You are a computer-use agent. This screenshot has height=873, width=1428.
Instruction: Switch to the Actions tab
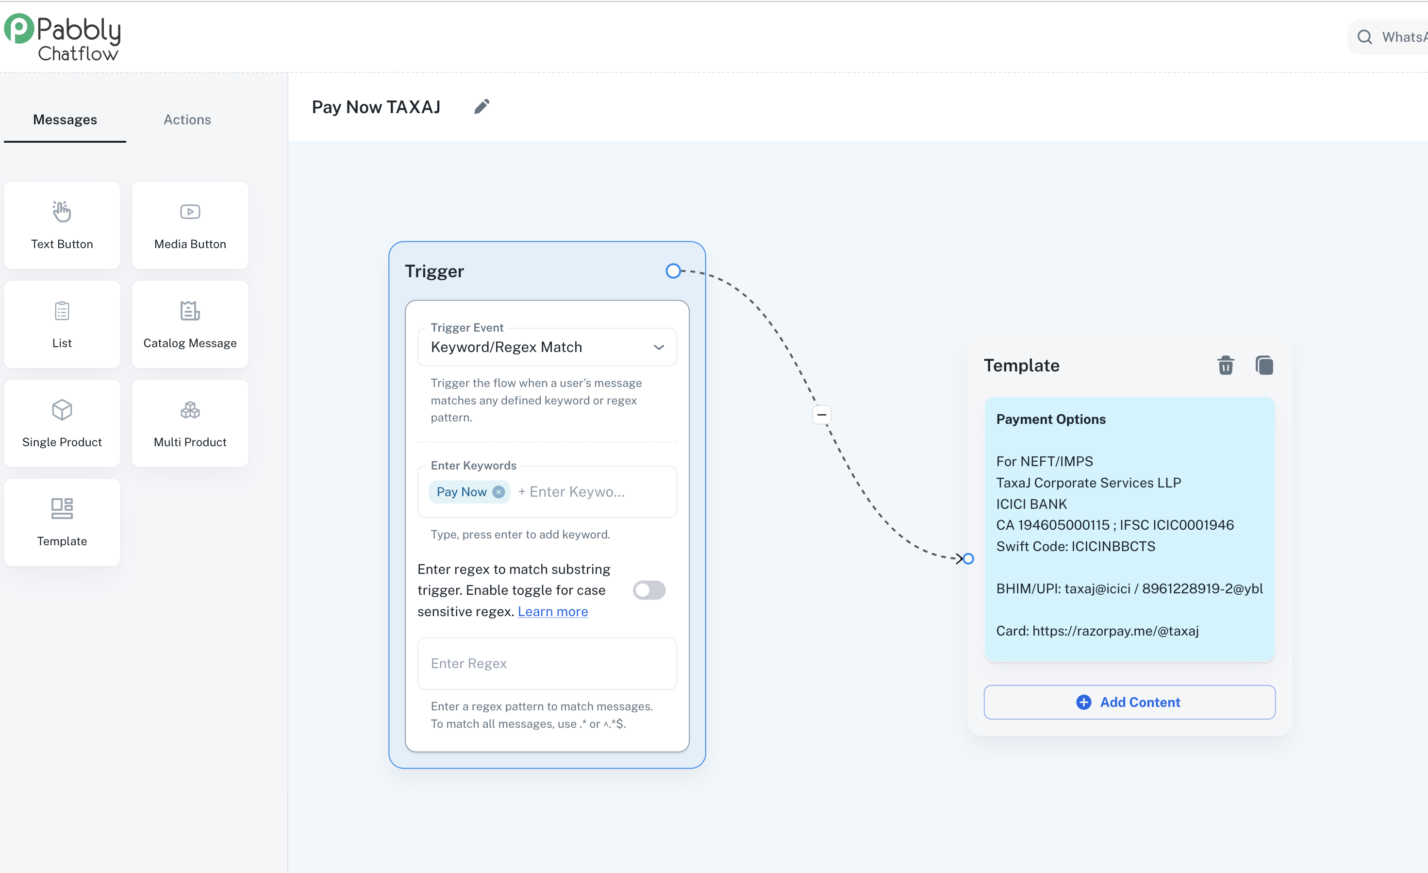(187, 119)
